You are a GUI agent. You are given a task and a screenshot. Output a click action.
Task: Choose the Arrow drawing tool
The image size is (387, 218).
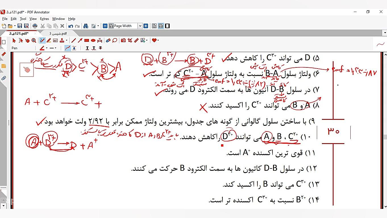80,40
